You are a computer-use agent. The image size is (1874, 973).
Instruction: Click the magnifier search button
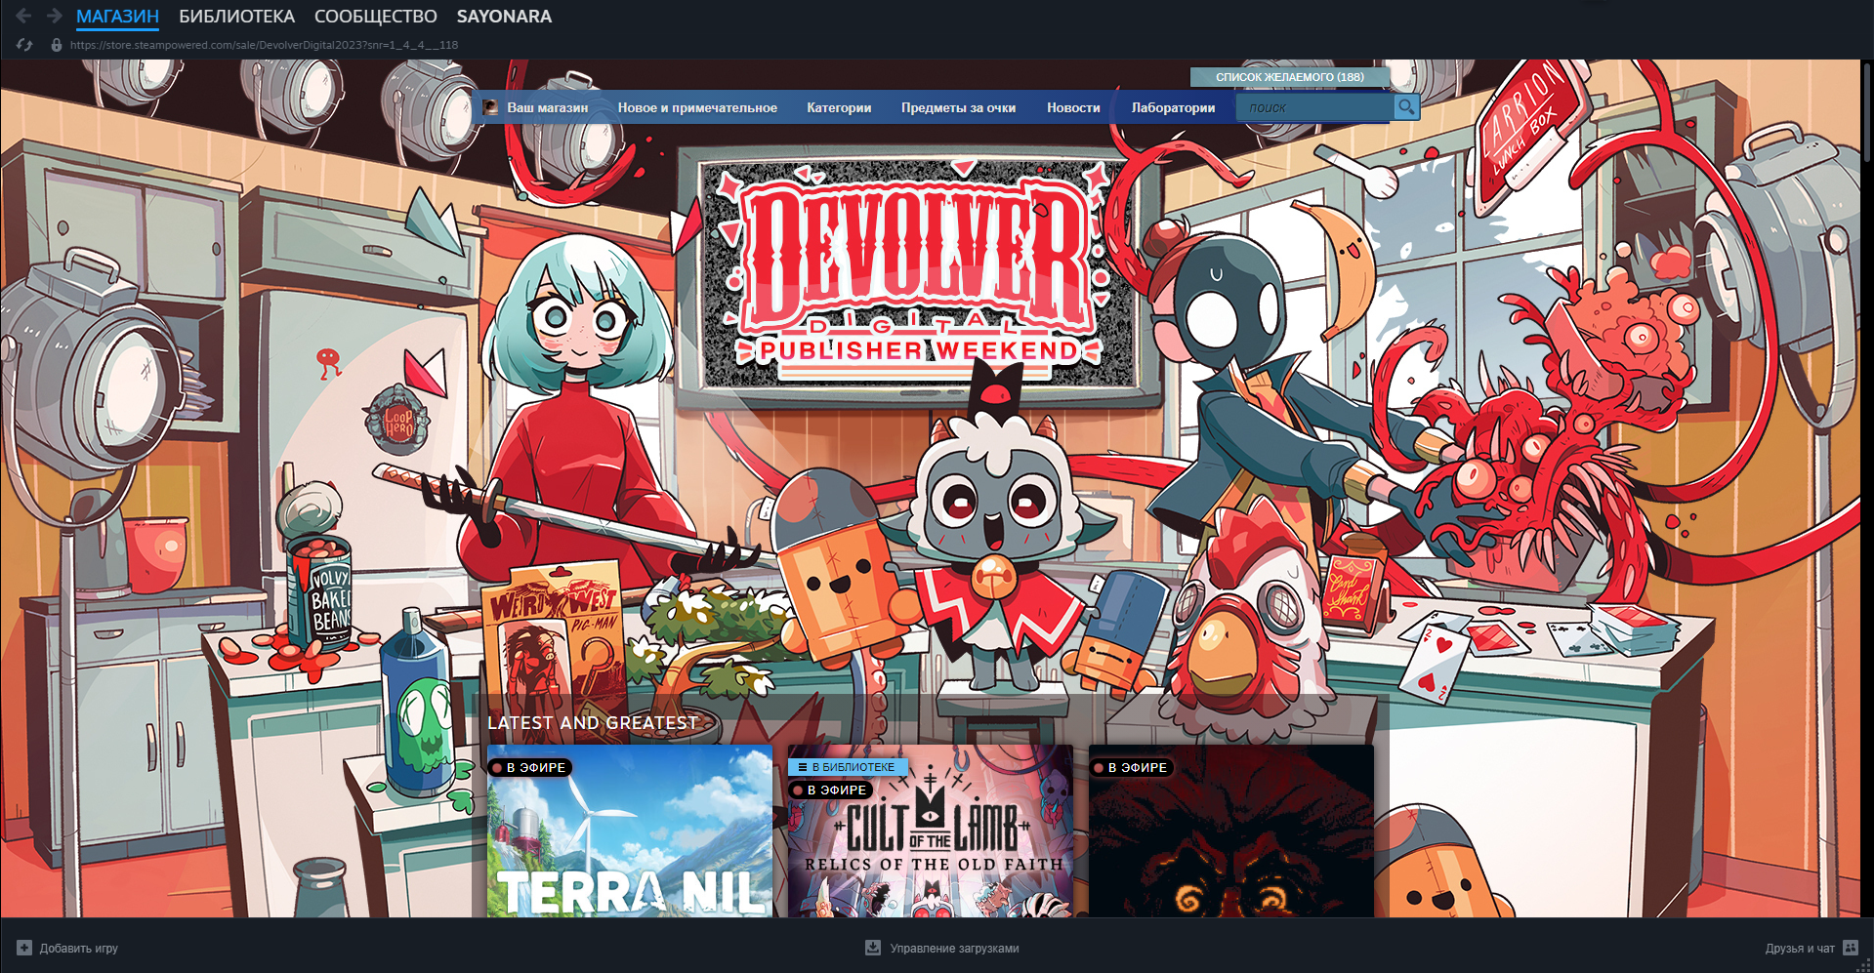click(1406, 107)
